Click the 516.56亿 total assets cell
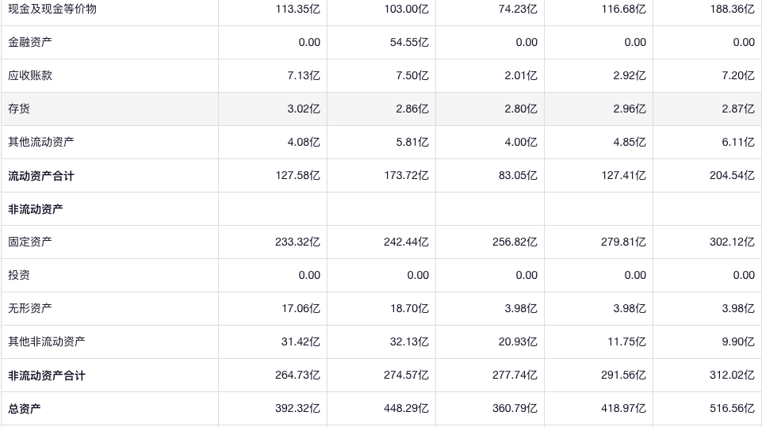The width and height of the screenshot is (762, 427). (x=732, y=409)
